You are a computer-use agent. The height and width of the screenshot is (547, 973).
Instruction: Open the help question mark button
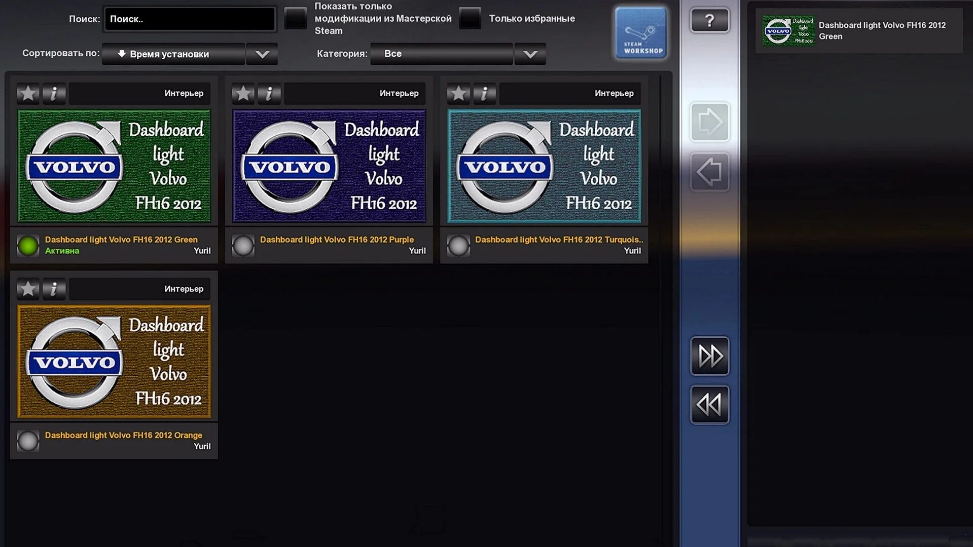[x=709, y=21]
